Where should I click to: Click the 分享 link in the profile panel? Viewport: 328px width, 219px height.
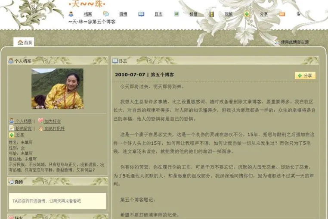pyautogui.click(x=20, y=135)
